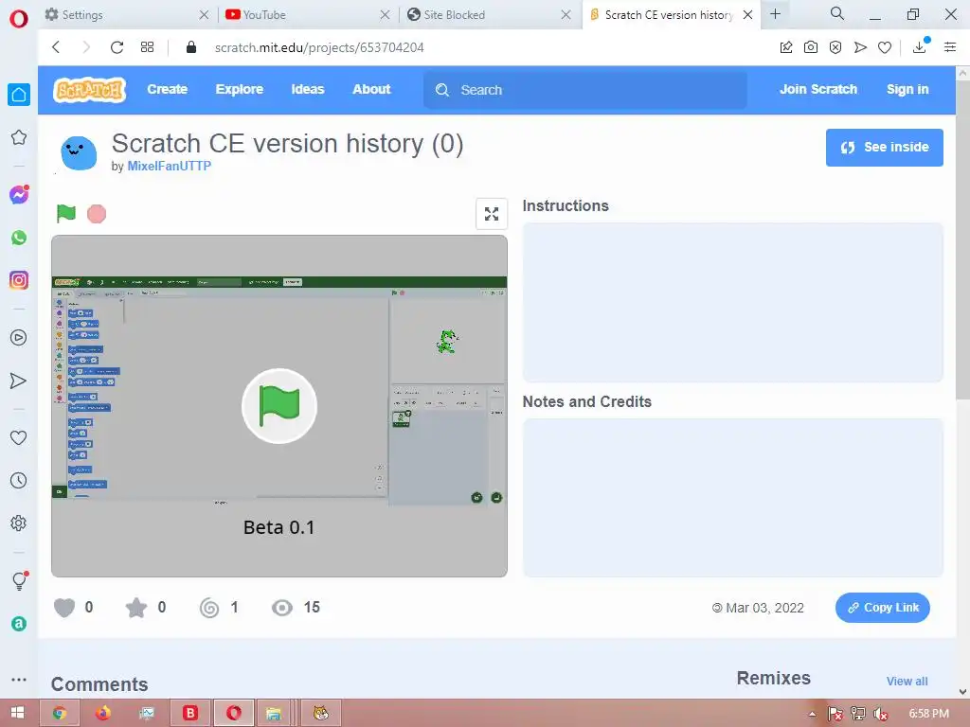970x727 pixels.
Task: Open Settings gear in the sidebar
Action: [19, 523]
